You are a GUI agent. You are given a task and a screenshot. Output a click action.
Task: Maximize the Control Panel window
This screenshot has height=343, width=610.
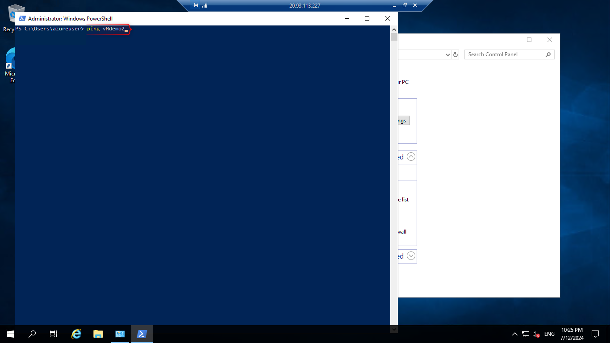click(529, 40)
